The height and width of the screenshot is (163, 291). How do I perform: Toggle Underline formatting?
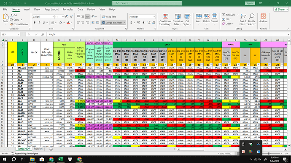[x=43, y=23]
